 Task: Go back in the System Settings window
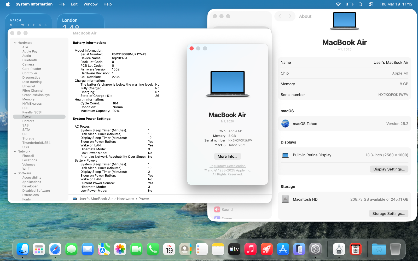(280, 16)
